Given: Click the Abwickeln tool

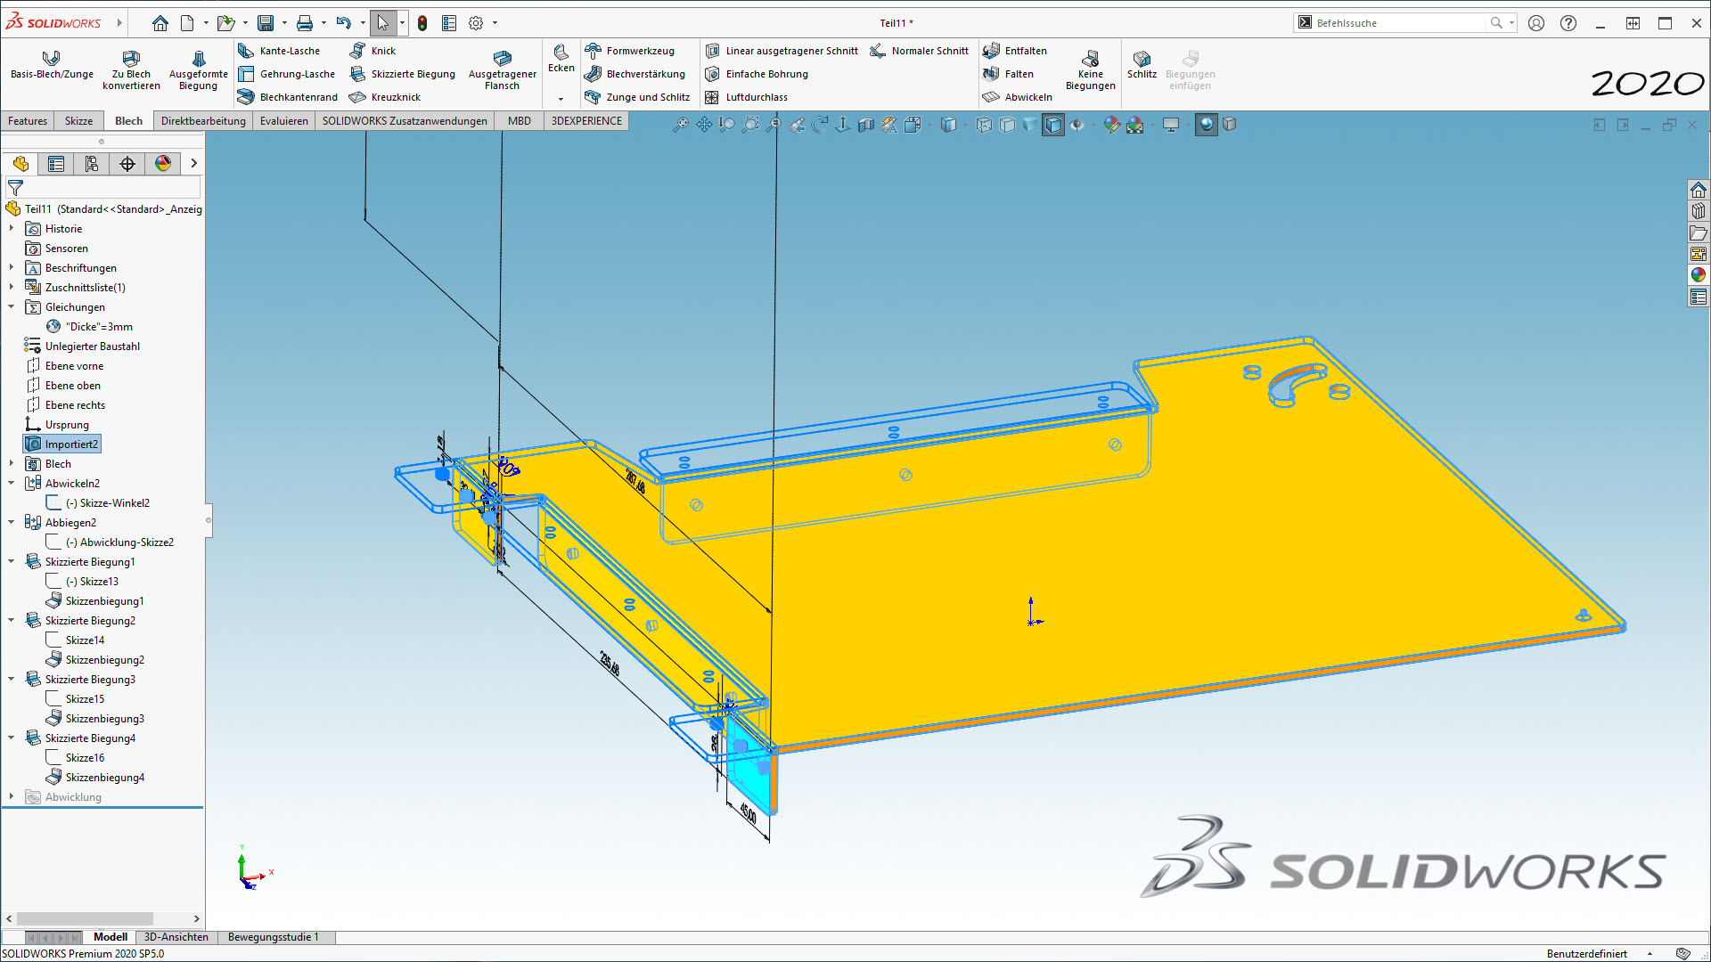Looking at the screenshot, I should point(1018,97).
